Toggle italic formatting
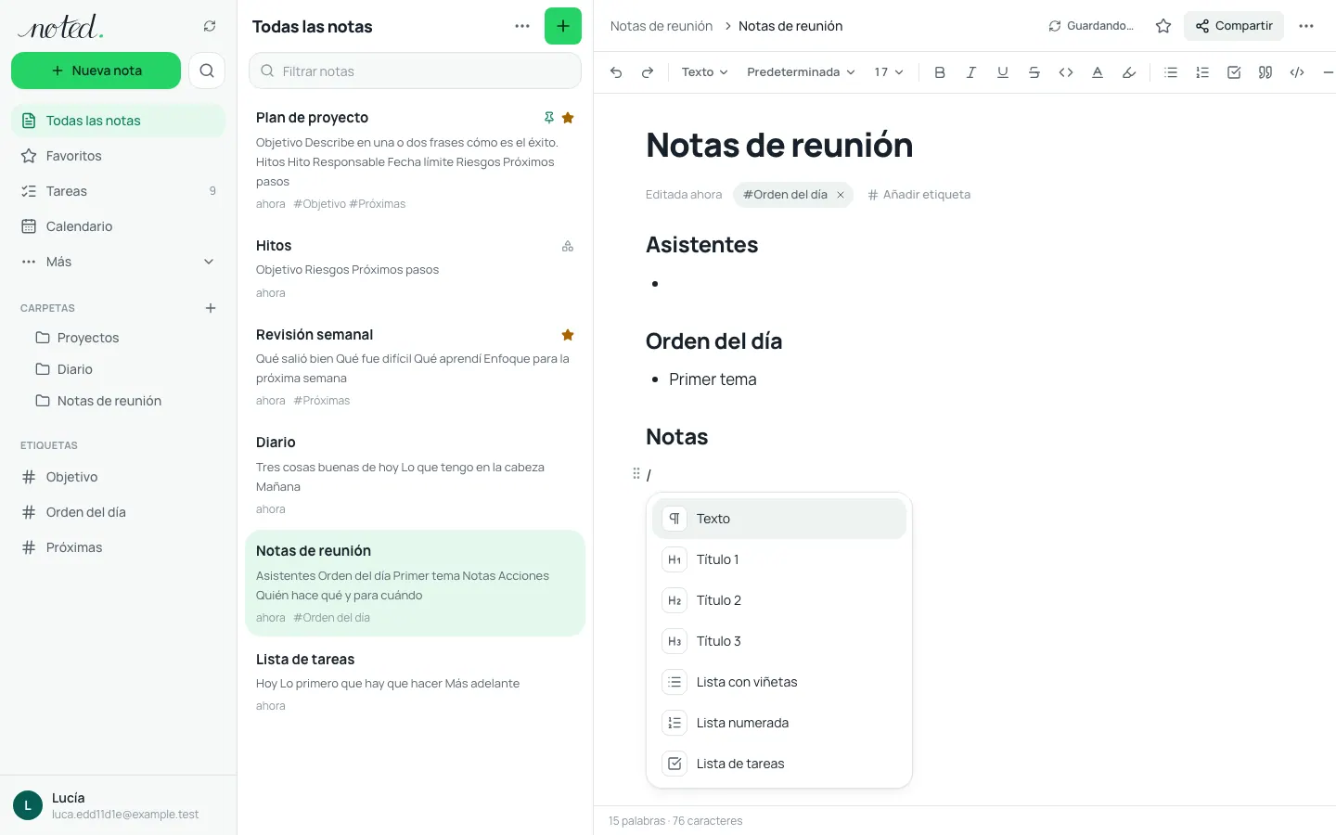Screen dimensions: 1336x835 point(971,72)
